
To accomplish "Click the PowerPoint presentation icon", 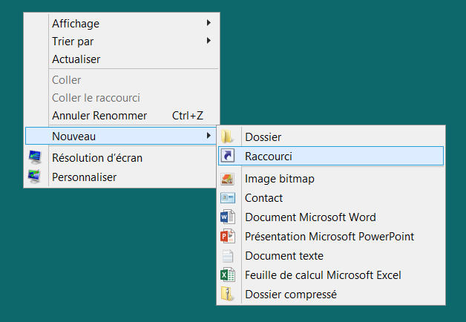I will (228, 237).
